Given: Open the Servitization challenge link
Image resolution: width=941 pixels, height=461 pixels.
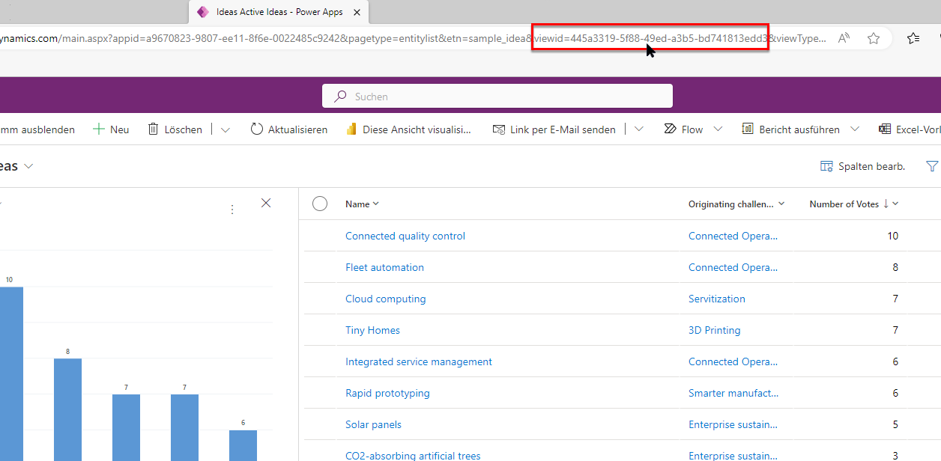Looking at the screenshot, I should [x=717, y=299].
